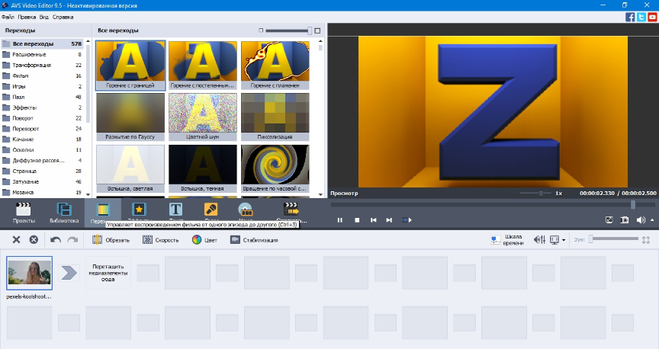Undo the last action
The width and height of the screenshot is (659, 349).
(56, 240)
